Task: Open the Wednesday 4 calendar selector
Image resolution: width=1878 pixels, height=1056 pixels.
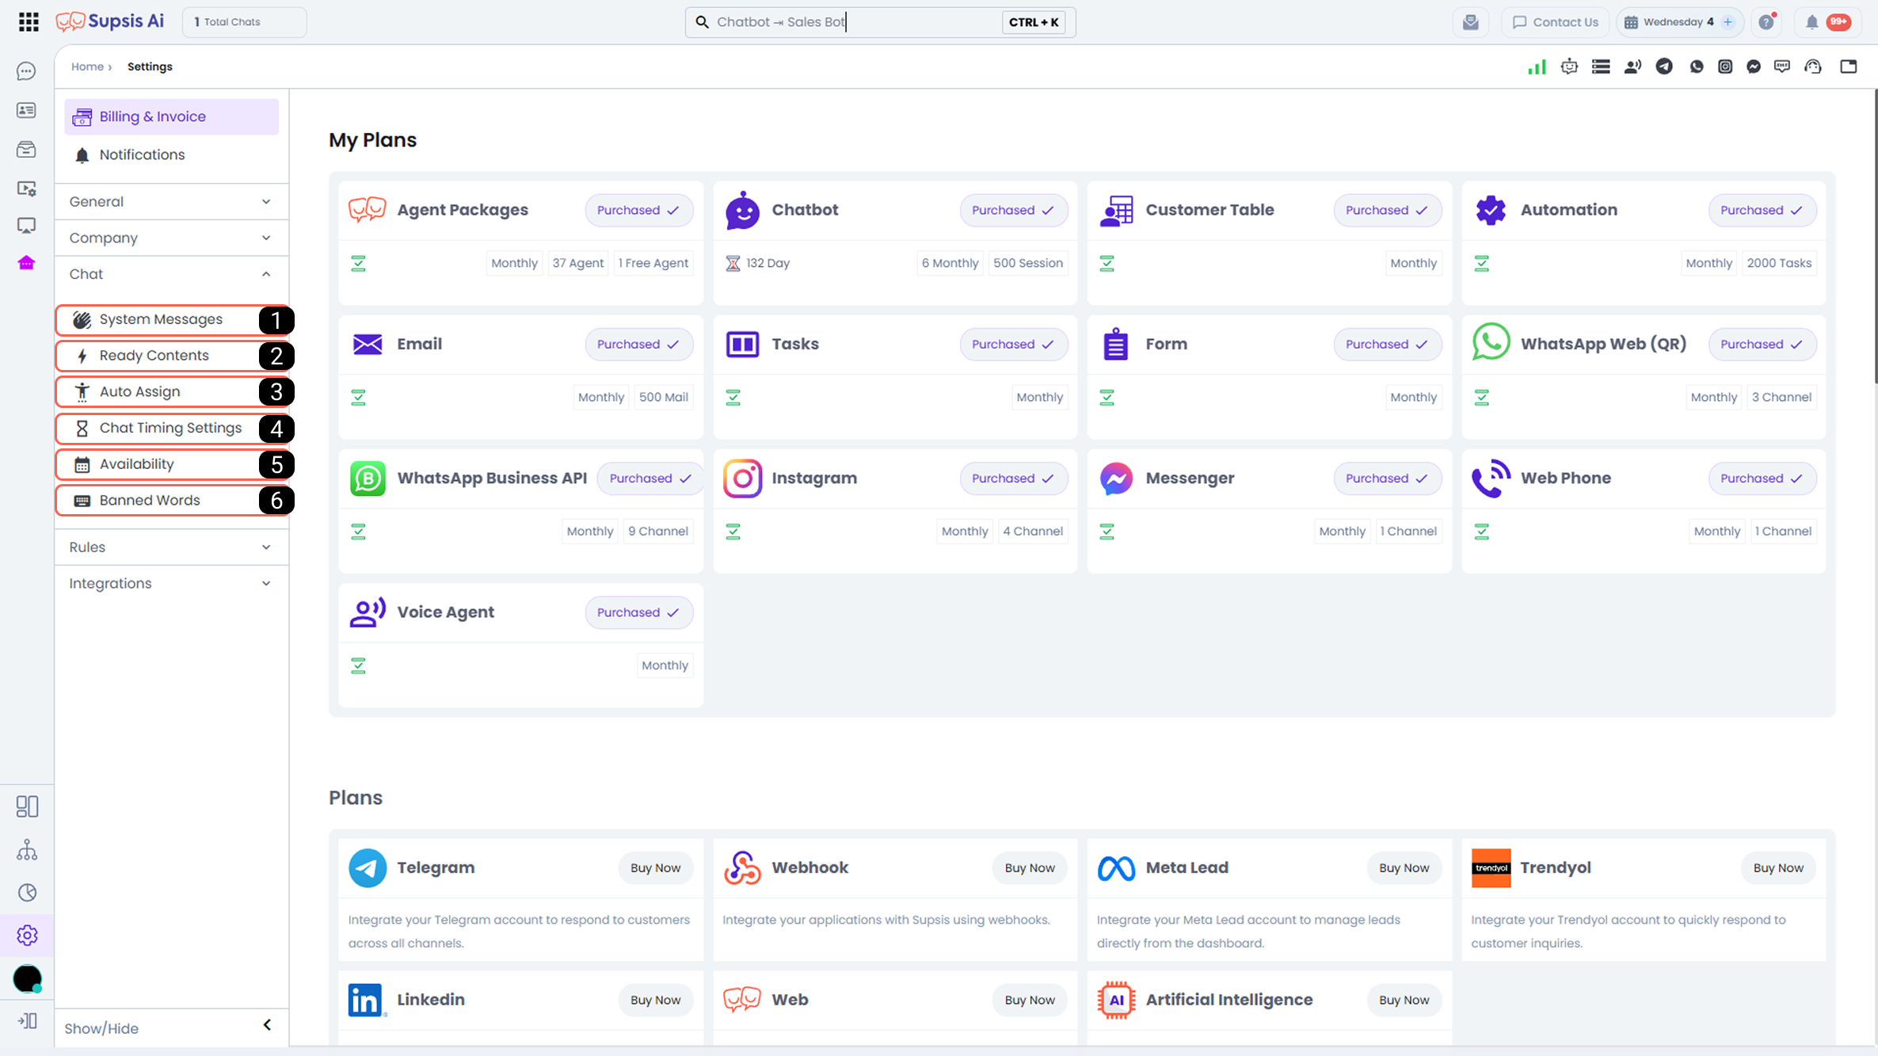Action: tap(1678, 22)
